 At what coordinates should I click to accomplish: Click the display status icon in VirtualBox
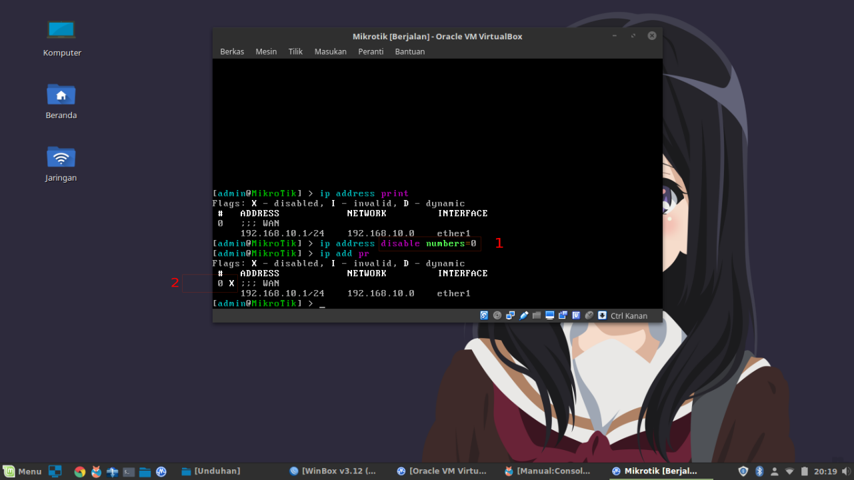(x=550, y=315)
